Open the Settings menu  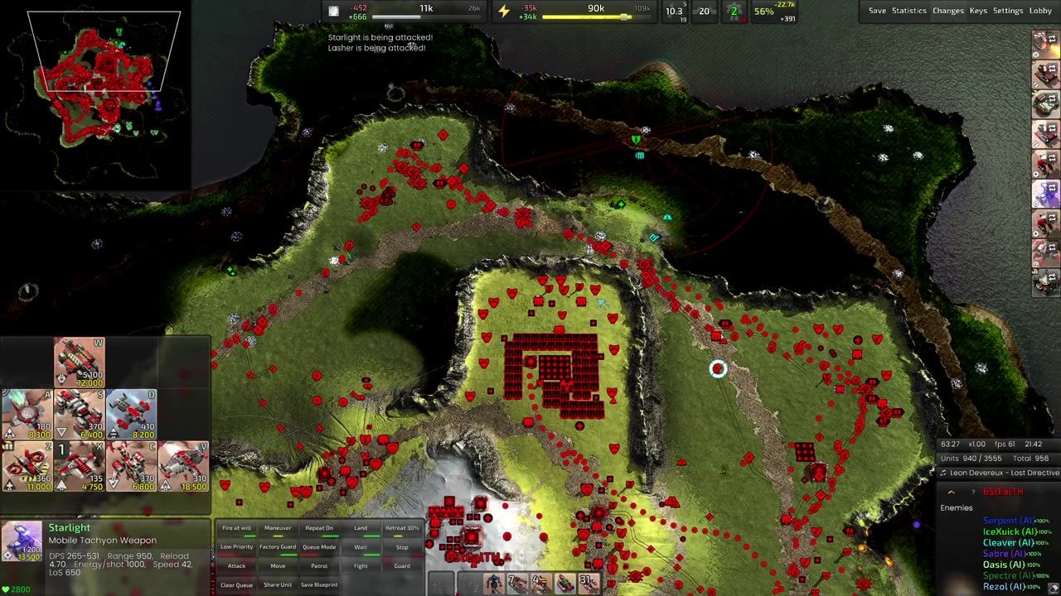click(1008, 11)
